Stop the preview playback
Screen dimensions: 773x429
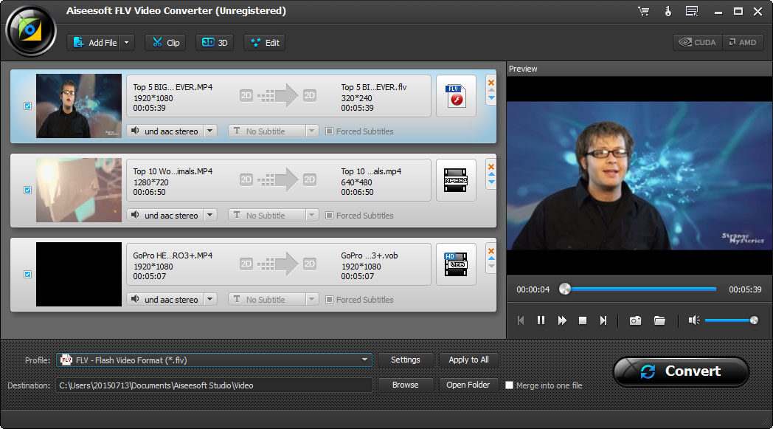(x=582, y=320)
